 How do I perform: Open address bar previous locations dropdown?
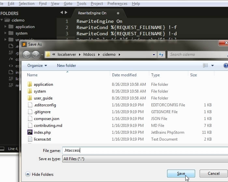[154, 54]
